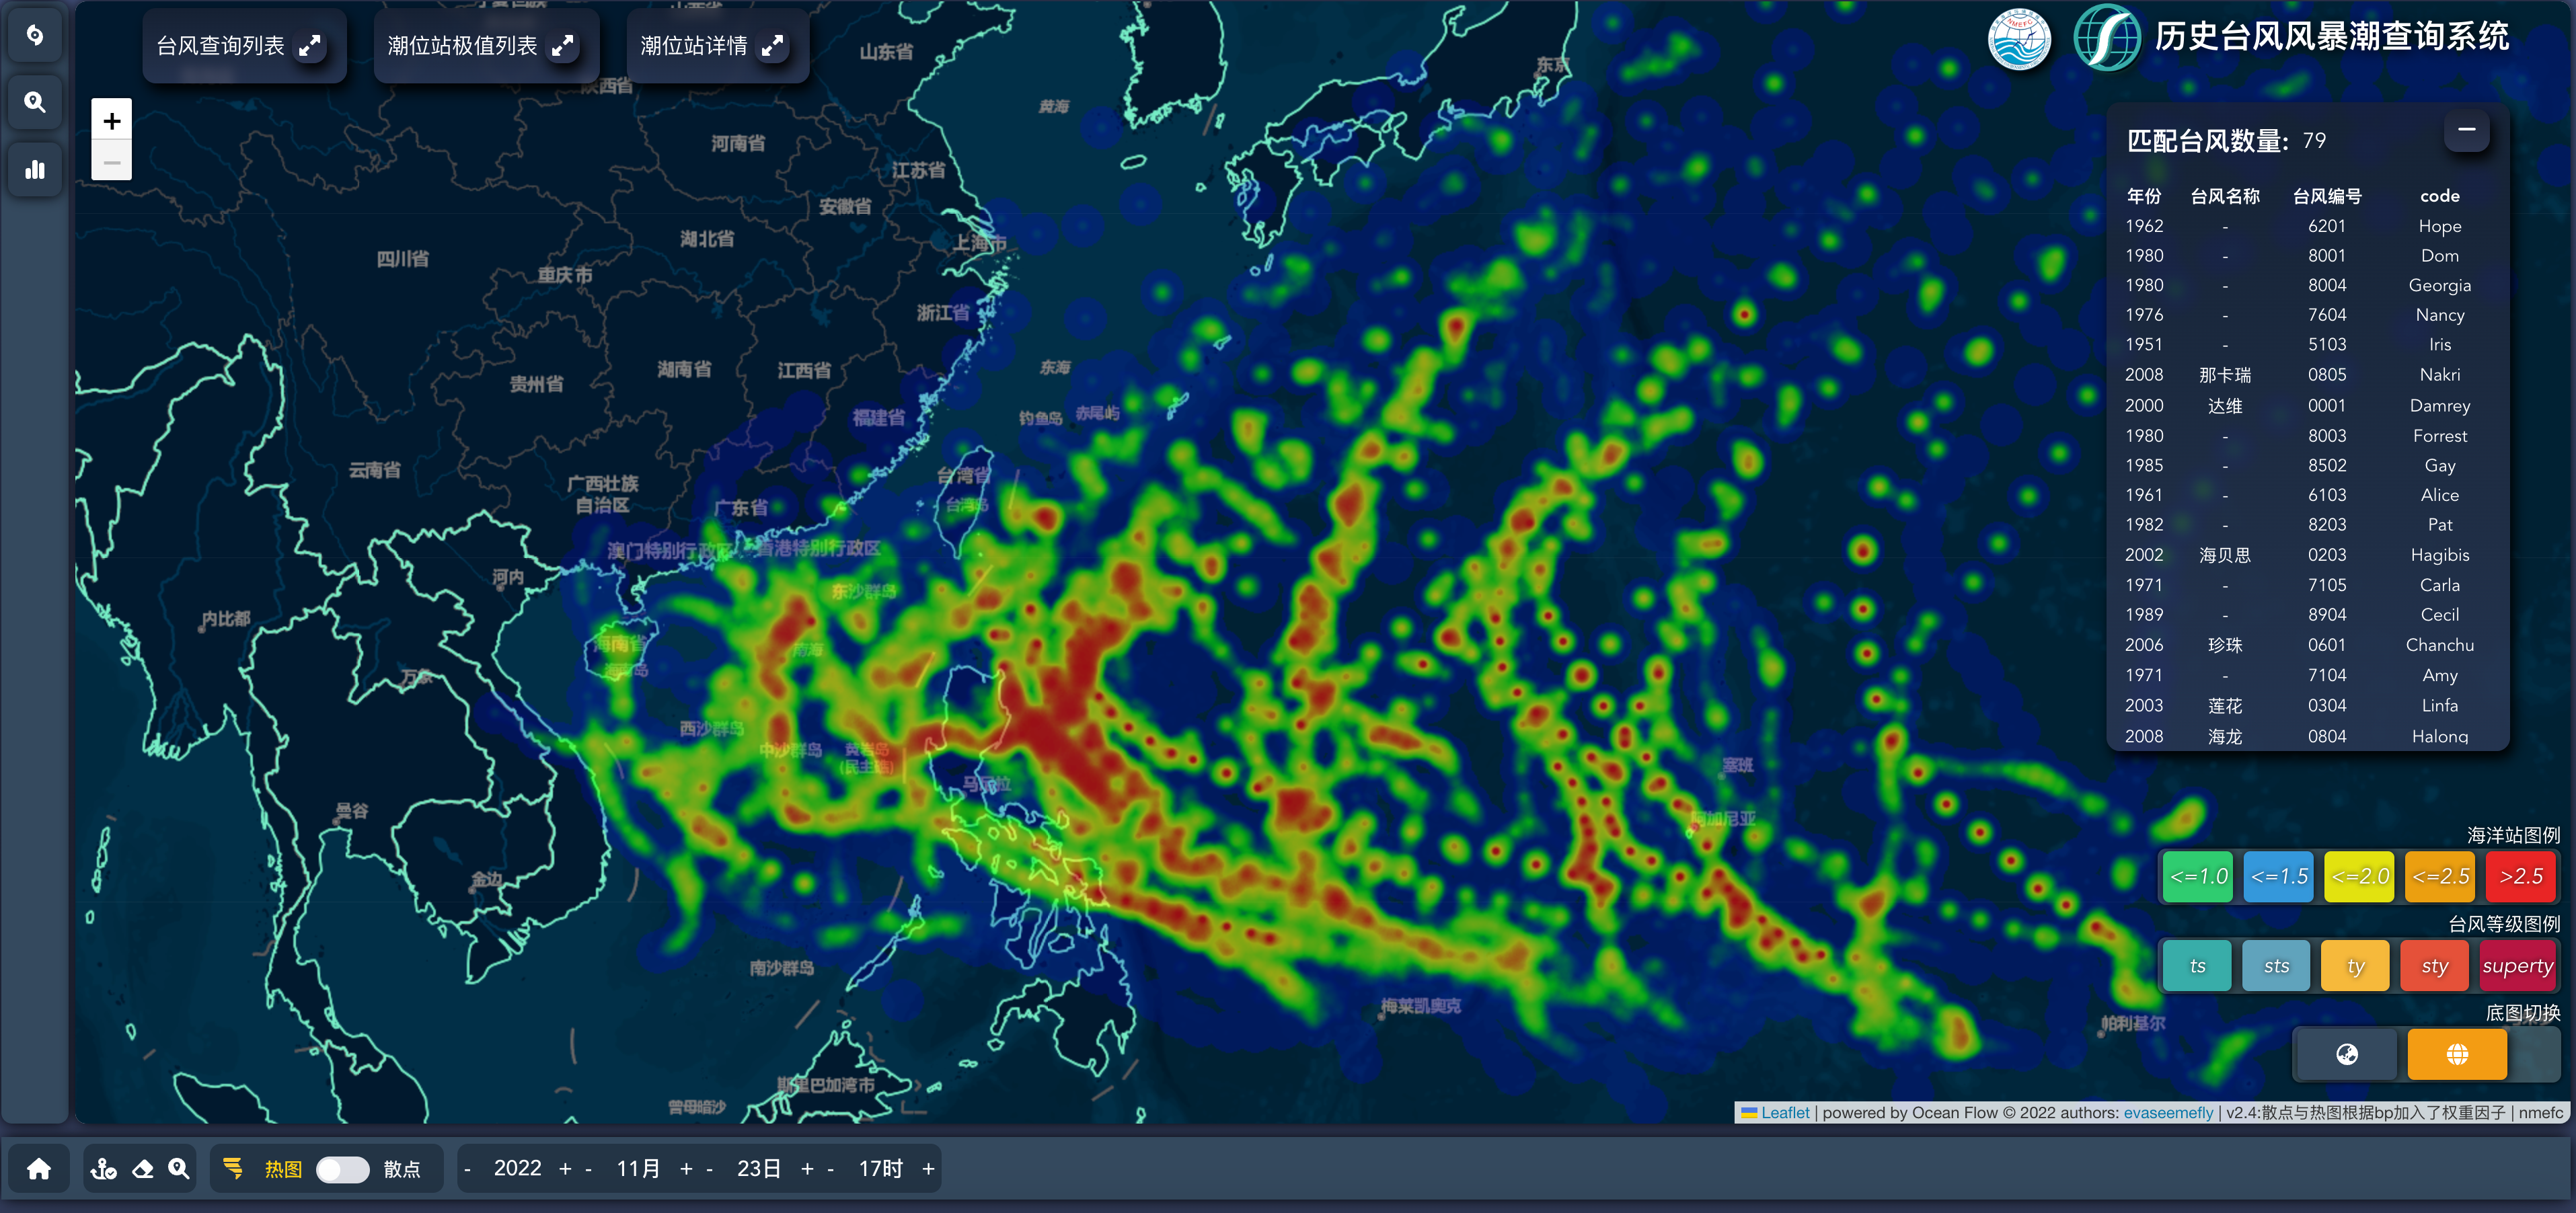
Task: Click the yellow tornado typhoon icon
Action: [233, 1168]
